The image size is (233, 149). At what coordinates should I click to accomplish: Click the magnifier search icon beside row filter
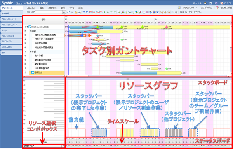68,12
